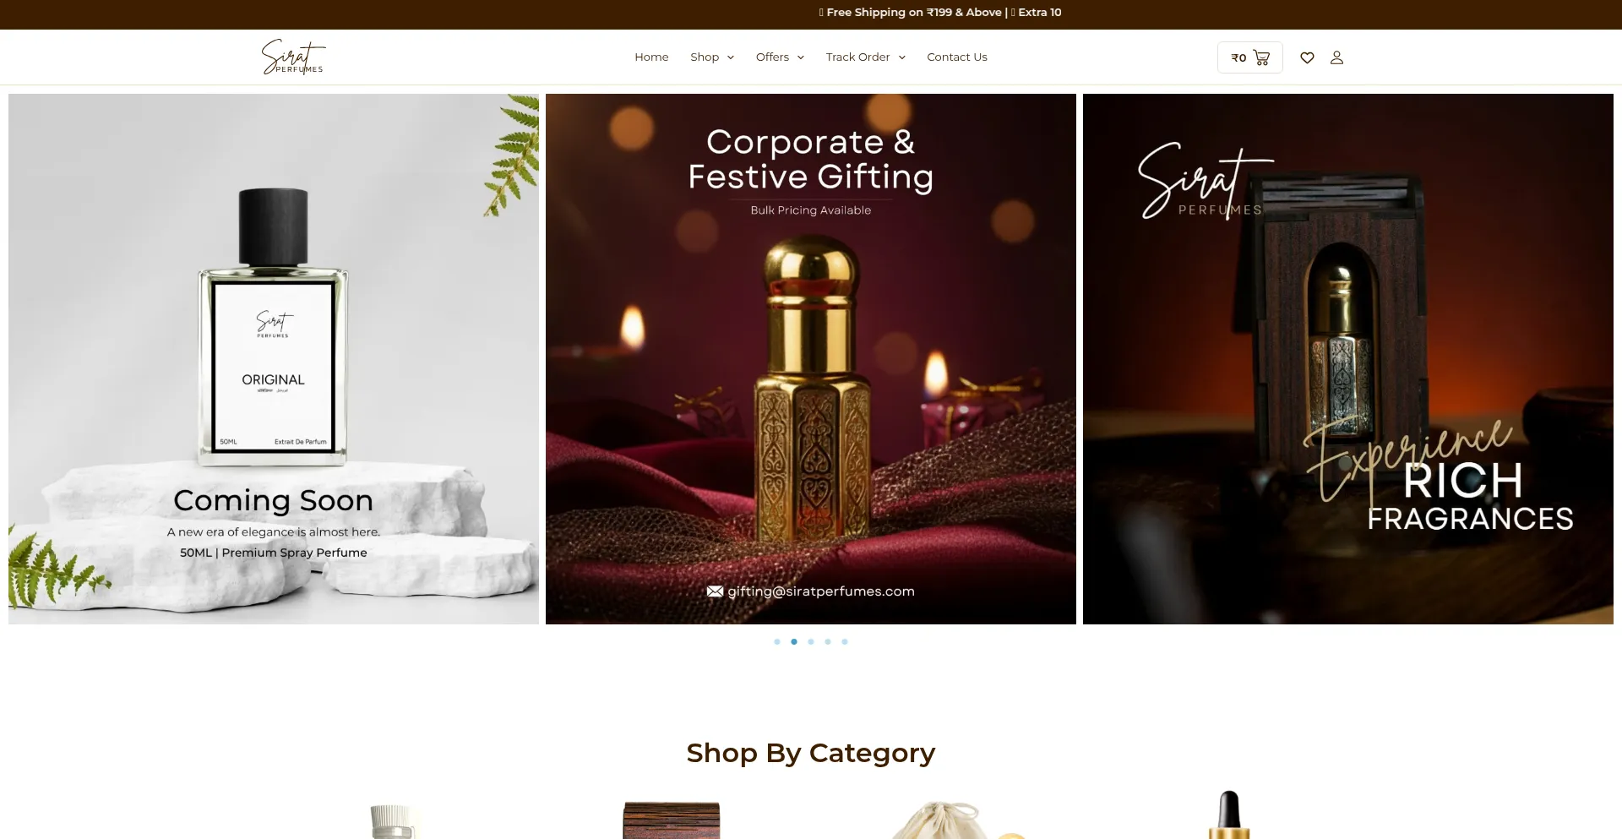Image resolution: width=1622 pixels, height=839 pixels.
Task: Open the wishlist heart icon
Action: 1307,57
